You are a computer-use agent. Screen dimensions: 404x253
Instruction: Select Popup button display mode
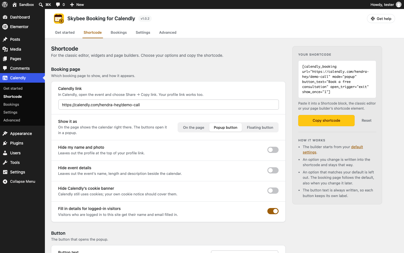(226, 127)
